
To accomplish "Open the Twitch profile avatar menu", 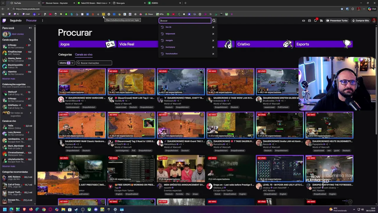I will click(x=374, y=20).
